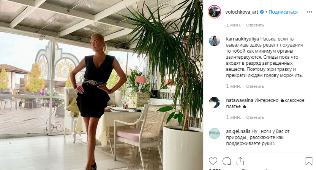Open volochkova_art profile picture
This screenshot has width=316, height=170.
(x=215, y=12)
